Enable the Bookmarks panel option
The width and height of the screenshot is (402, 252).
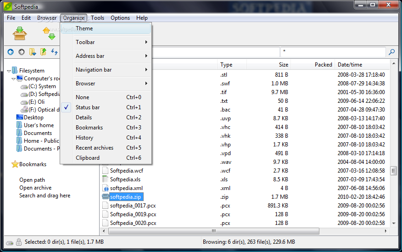tap(106, 128)
